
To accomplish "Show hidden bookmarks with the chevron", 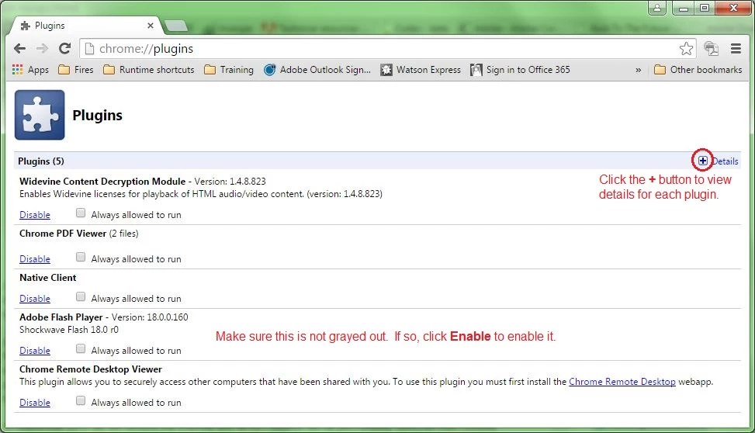I will point(638,70).
